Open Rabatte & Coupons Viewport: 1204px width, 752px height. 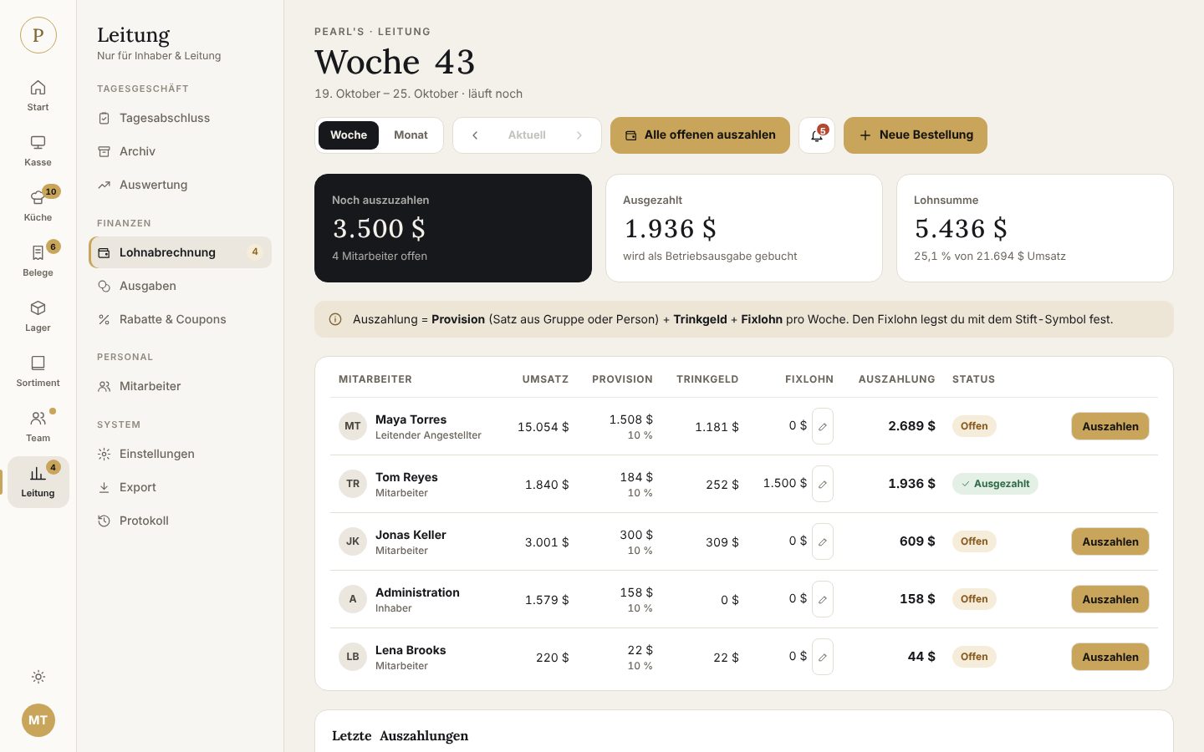click(x=180, y=319)
